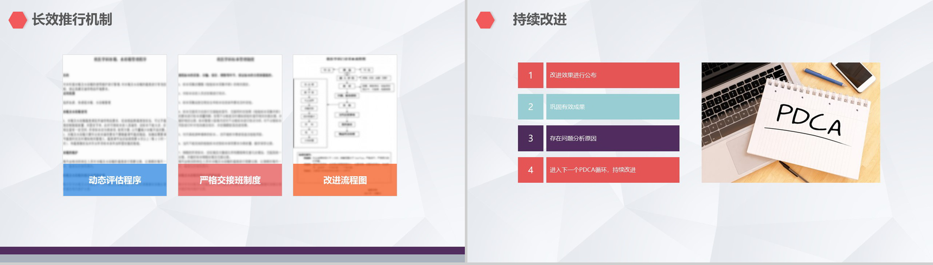
Task: Click the pink 严格交接班制度 label
Action: pyautogui.click(x=230, y=180)
